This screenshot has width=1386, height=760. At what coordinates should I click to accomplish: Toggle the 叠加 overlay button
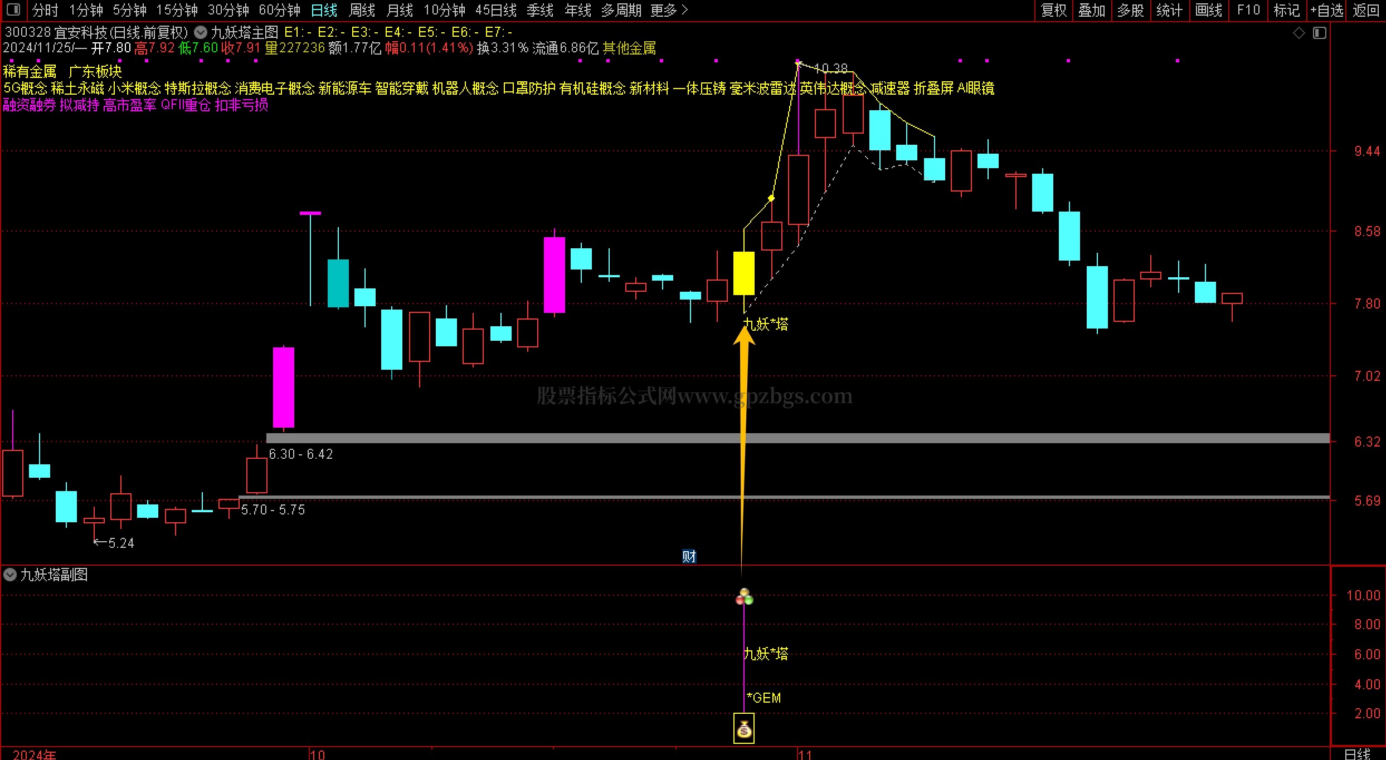point(1092,10)
